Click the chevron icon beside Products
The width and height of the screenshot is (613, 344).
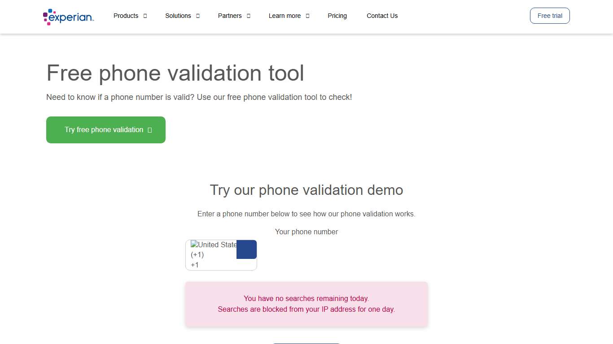click(144, 16)
